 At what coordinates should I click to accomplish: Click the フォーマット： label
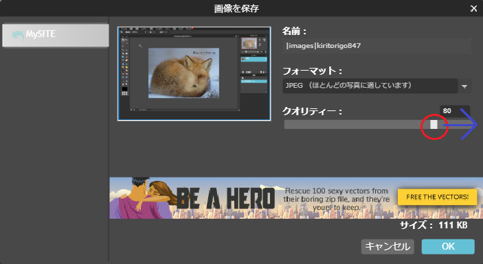[312, 71]
